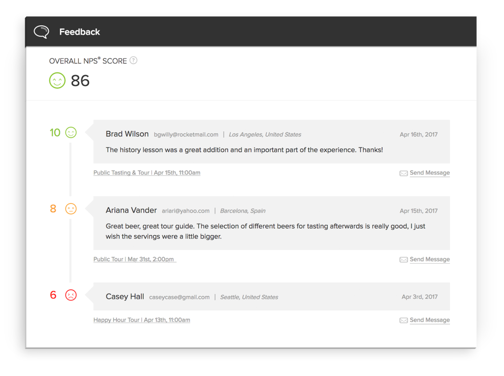Select Ariana Vander's name
Screen dimensions: 504x376
pos(131,210)
